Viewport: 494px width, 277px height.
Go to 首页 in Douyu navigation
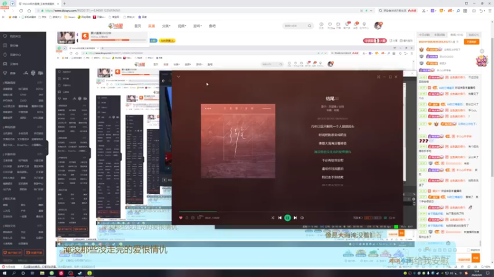coord(138,26)
